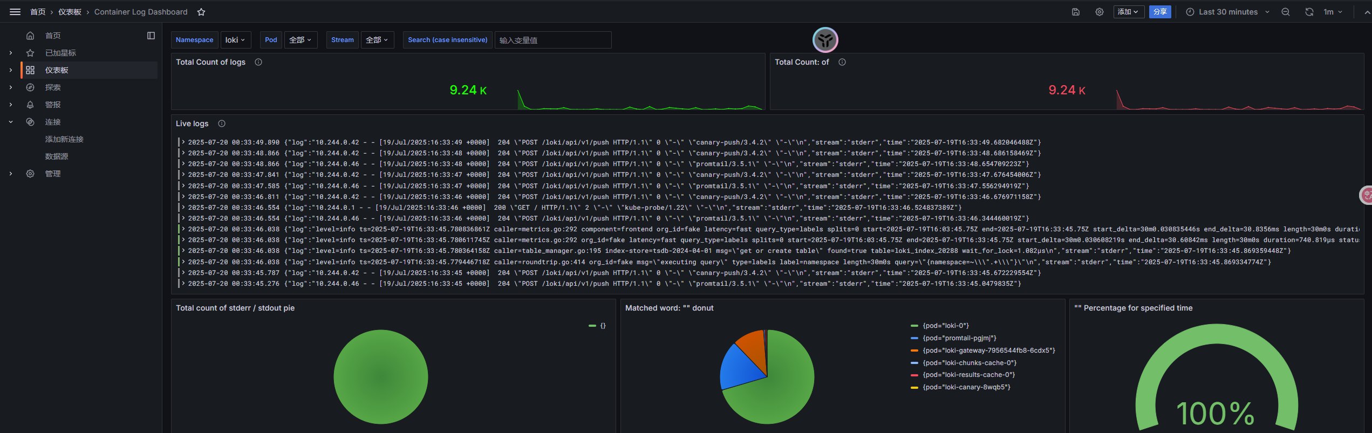
Task: Click info icon next to Live logs title
Action: point(222,123)
